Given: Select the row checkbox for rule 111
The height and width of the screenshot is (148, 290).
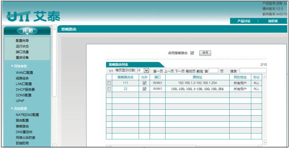Looking at the screenshot, I should 109,83.
